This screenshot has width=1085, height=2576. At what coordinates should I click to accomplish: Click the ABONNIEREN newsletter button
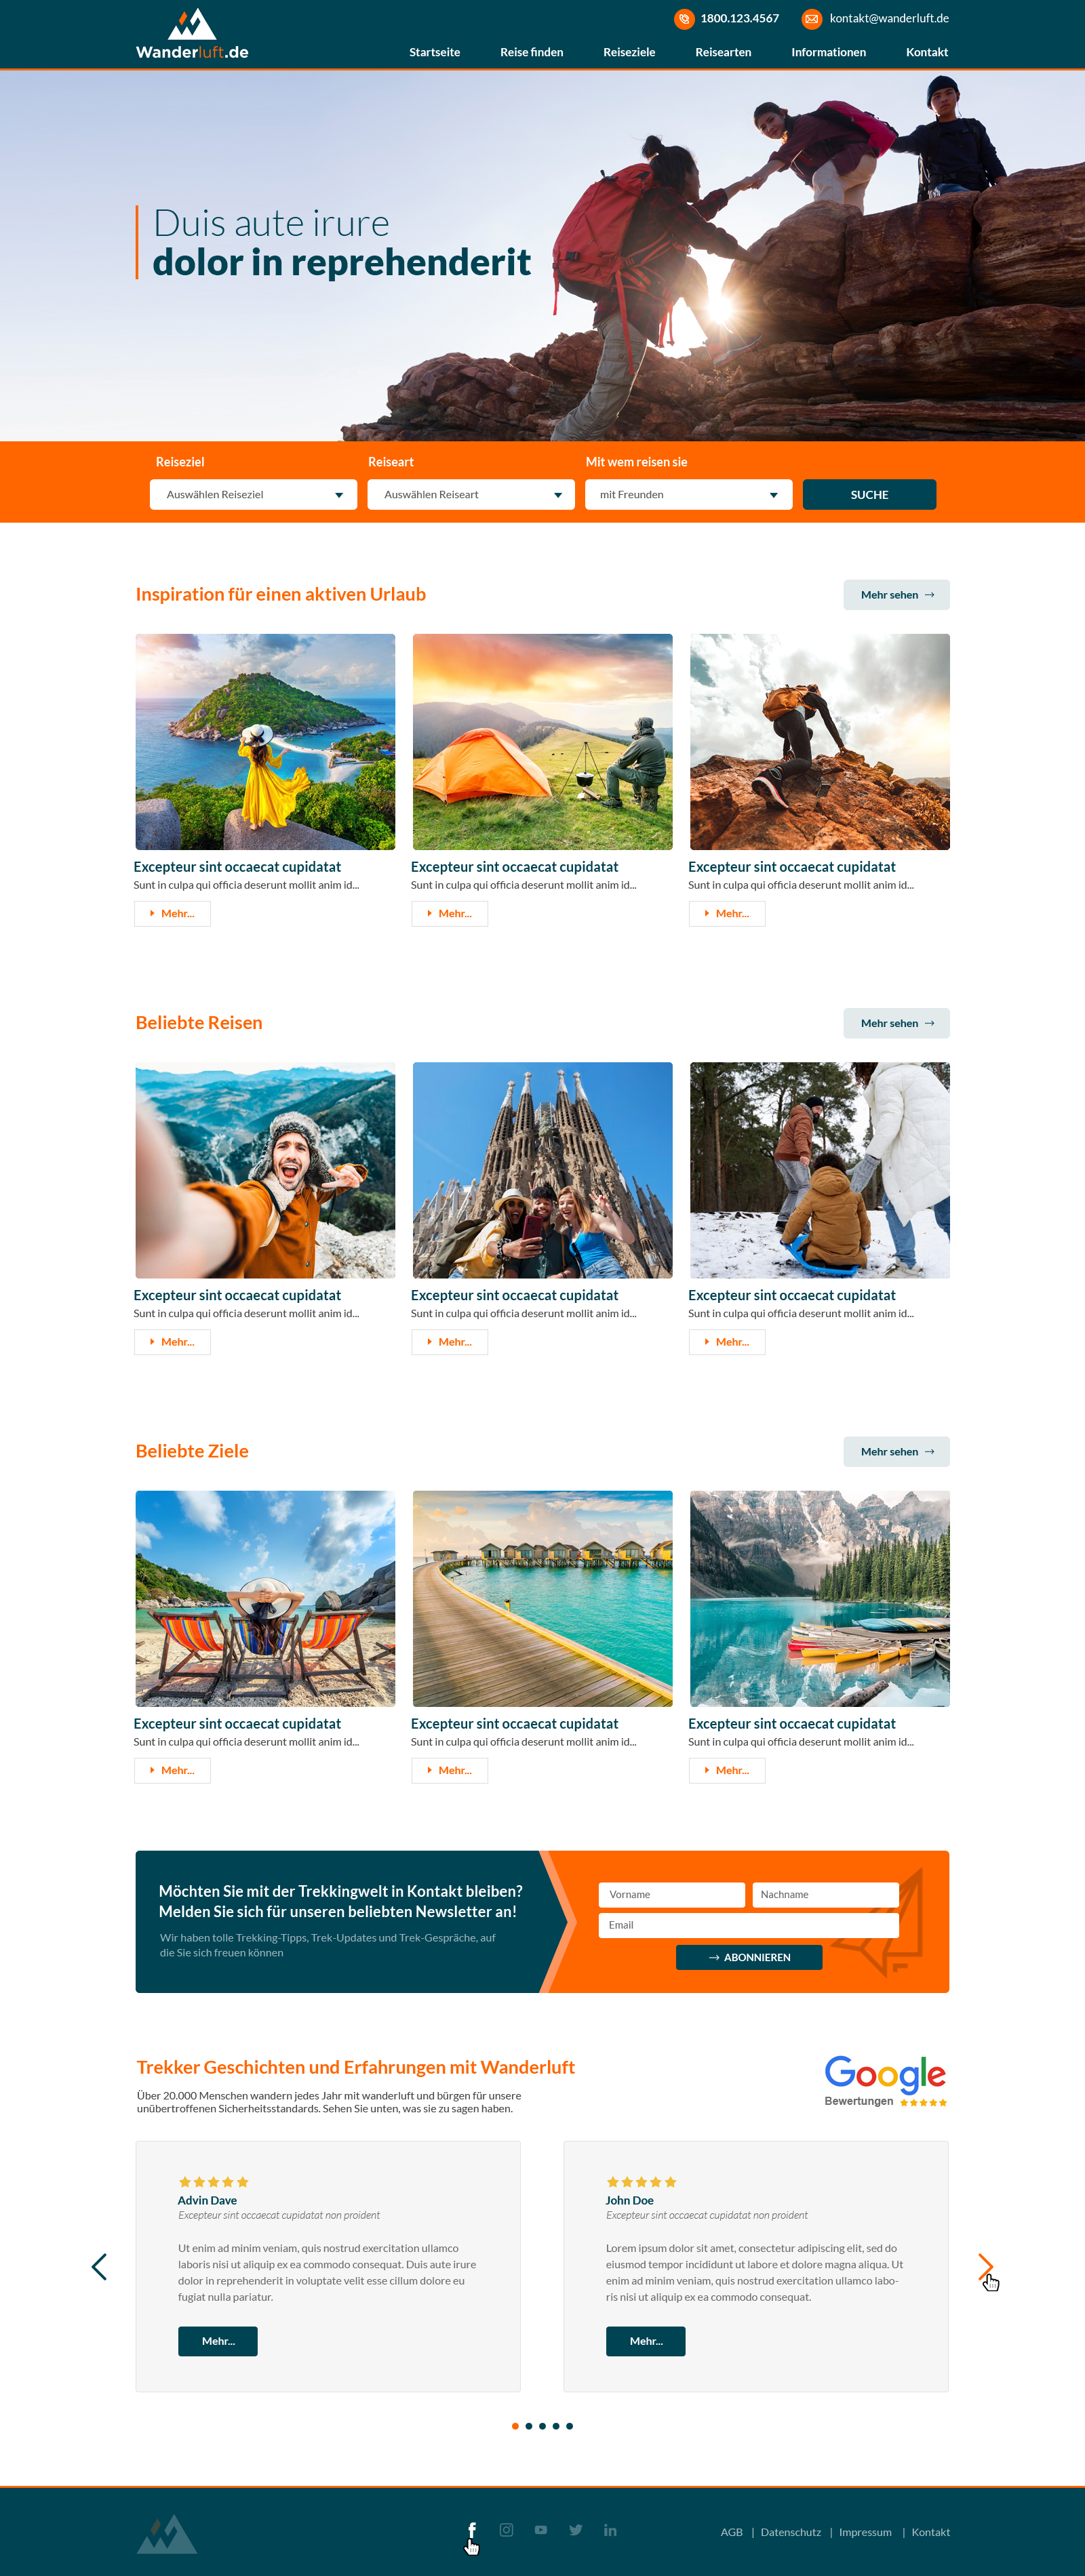[x=749, y=1957]
